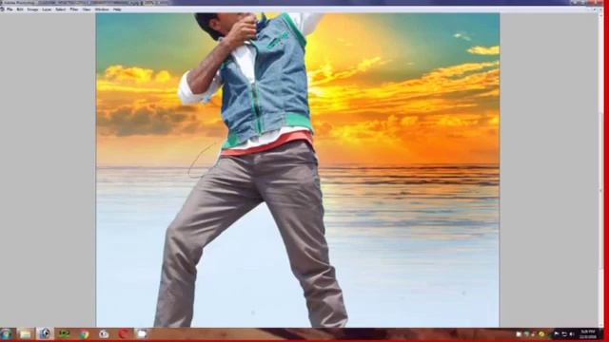Click the green taskbar icon beside Media Player
The image size is (609, 342).
[64, 333]
